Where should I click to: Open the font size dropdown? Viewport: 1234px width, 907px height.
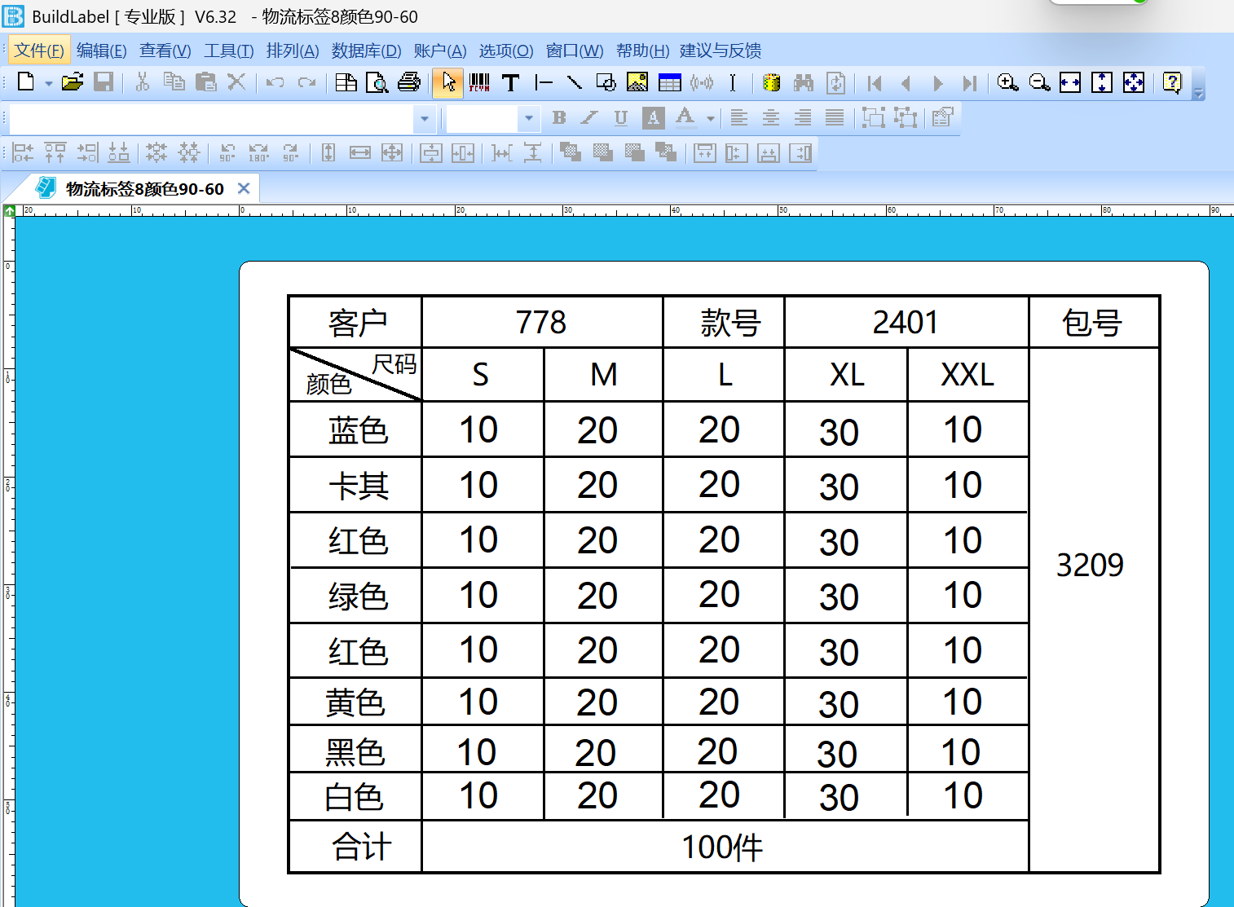click(529, 119)
